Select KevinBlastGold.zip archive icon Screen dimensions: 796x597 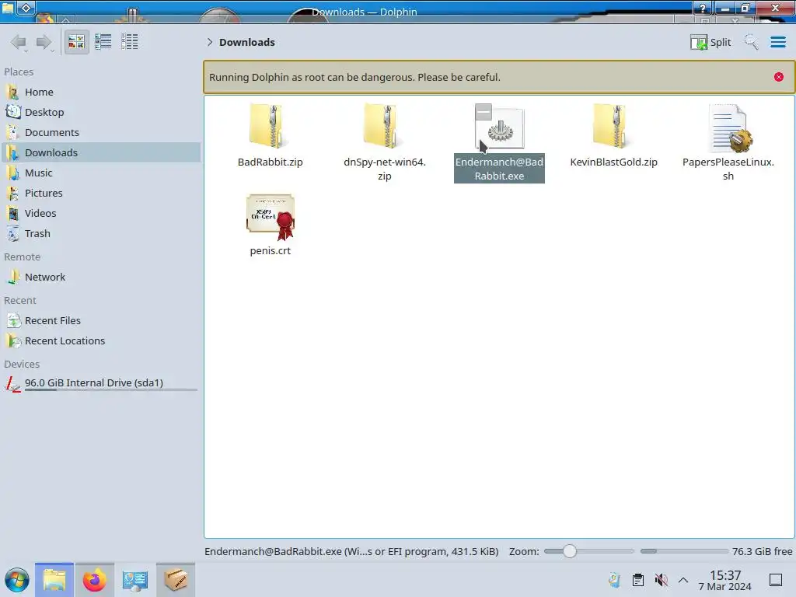coord(613,126)
